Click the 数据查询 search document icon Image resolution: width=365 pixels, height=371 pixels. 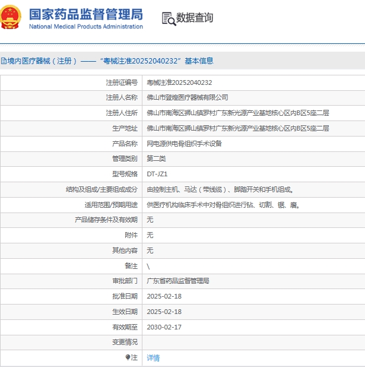coord(169,18)
